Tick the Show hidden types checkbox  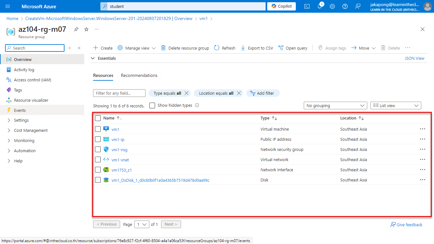click(152, 105)
